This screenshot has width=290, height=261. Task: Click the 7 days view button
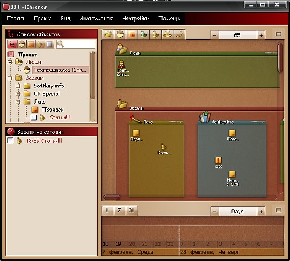click(120, 210)
